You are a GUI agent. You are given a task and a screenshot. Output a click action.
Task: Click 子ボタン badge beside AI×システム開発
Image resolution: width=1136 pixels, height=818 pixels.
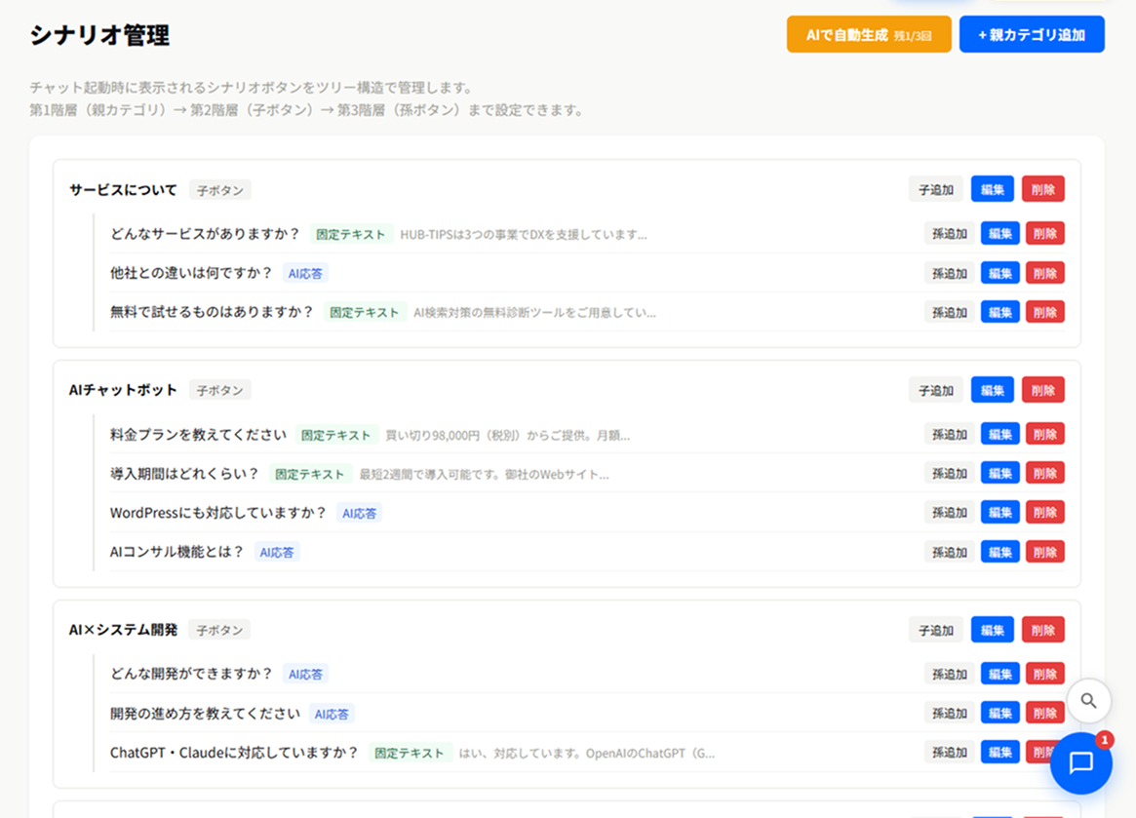(219, 630)
